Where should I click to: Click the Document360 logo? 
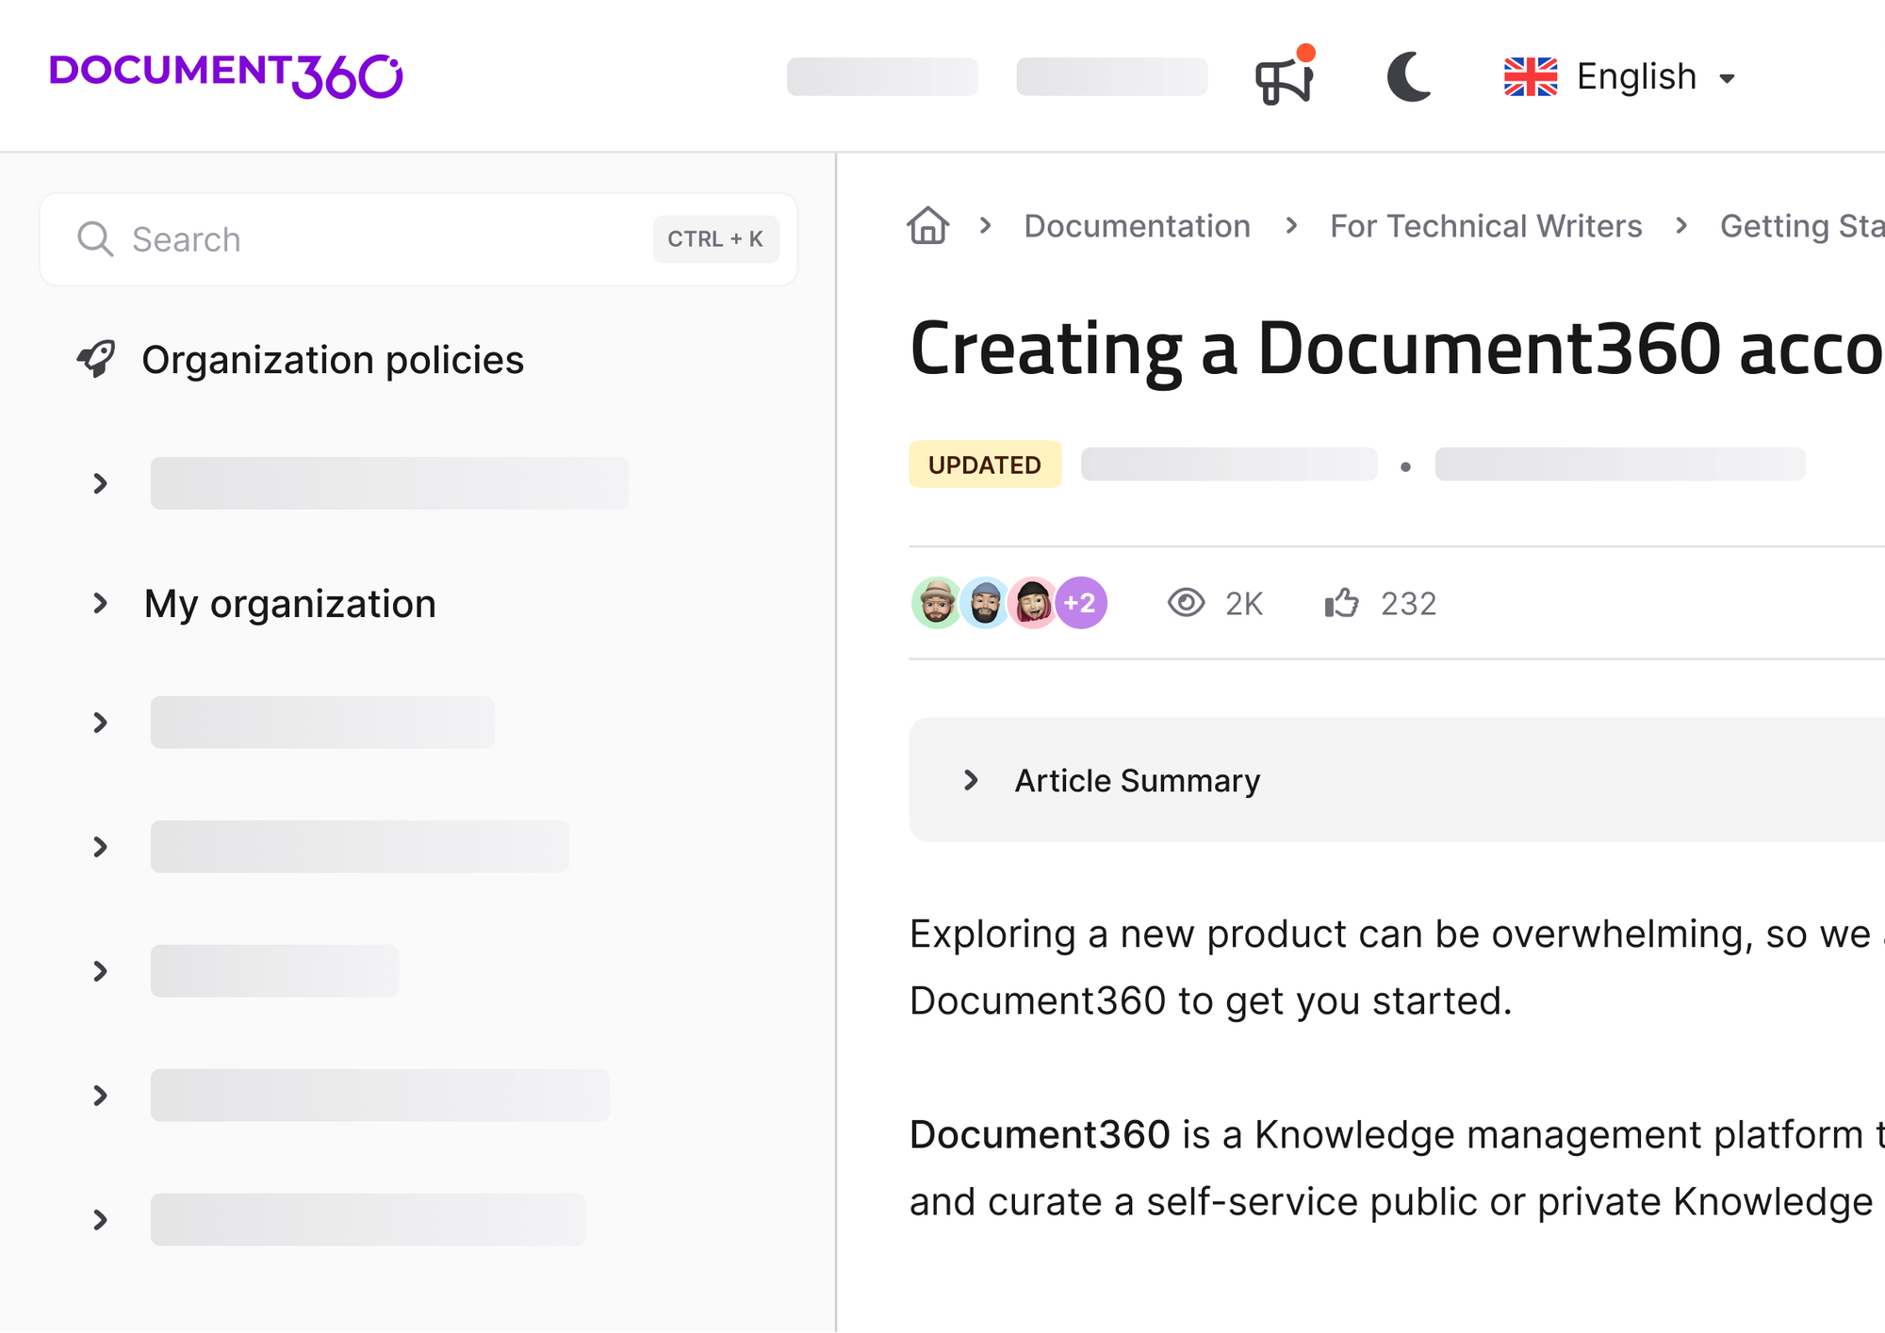tap(226, 75)
